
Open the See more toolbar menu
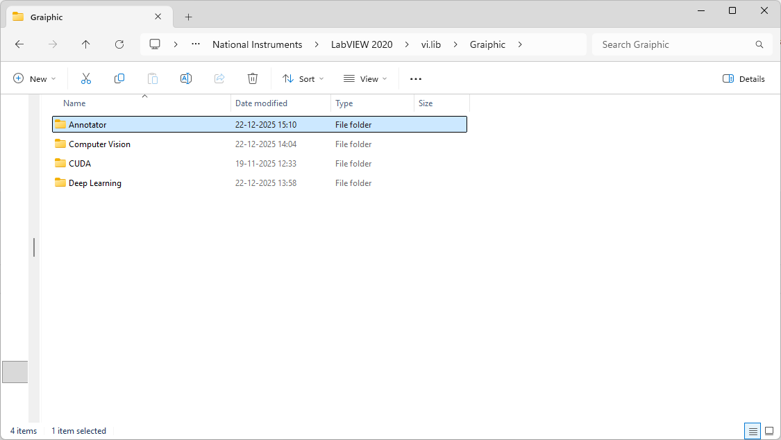415,78
